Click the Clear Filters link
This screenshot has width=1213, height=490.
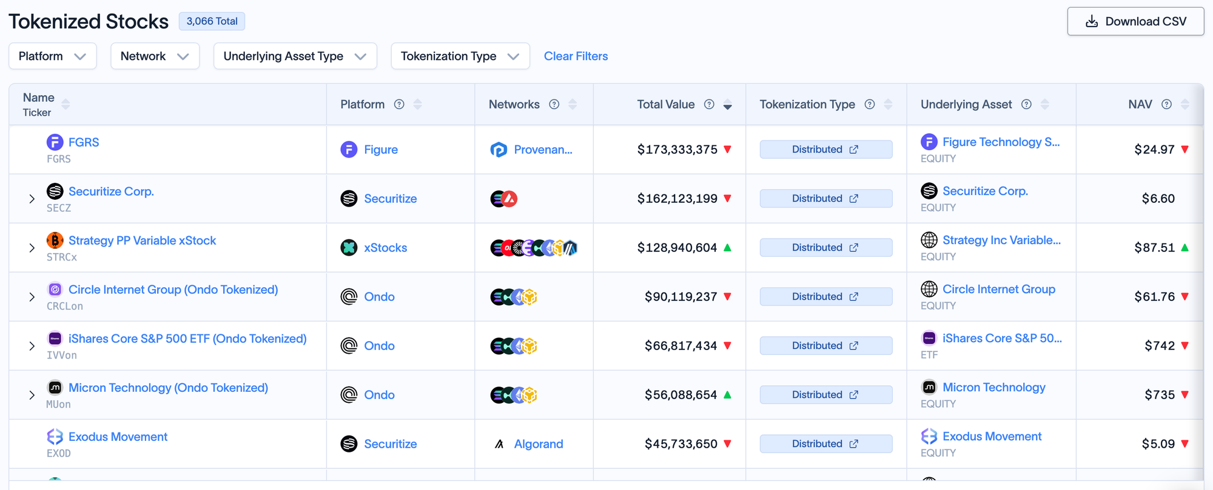[576, 56]
